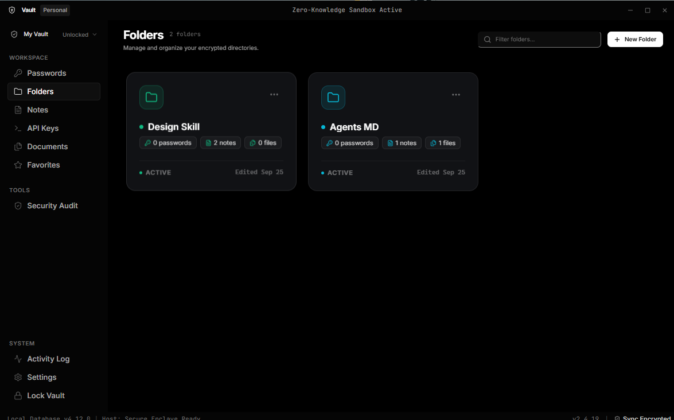Click the folder icon beside Folders in sidebar
The width and height of the screenshot is (674, 420).
coord(18,92)
